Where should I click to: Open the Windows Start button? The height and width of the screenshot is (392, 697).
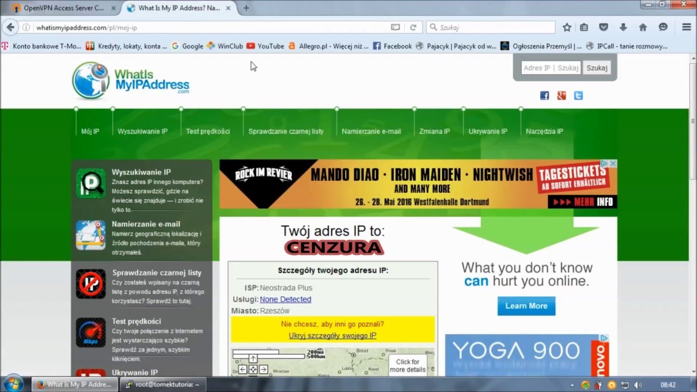[13, 384]
